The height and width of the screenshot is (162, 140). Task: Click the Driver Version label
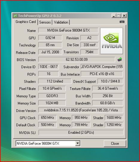(26, 111)
